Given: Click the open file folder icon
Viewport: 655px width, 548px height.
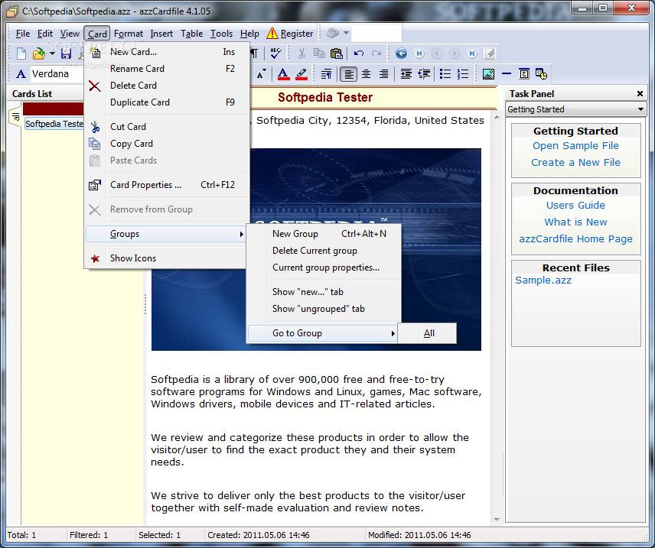Looking at the screenshot, I should coord(38,54).
